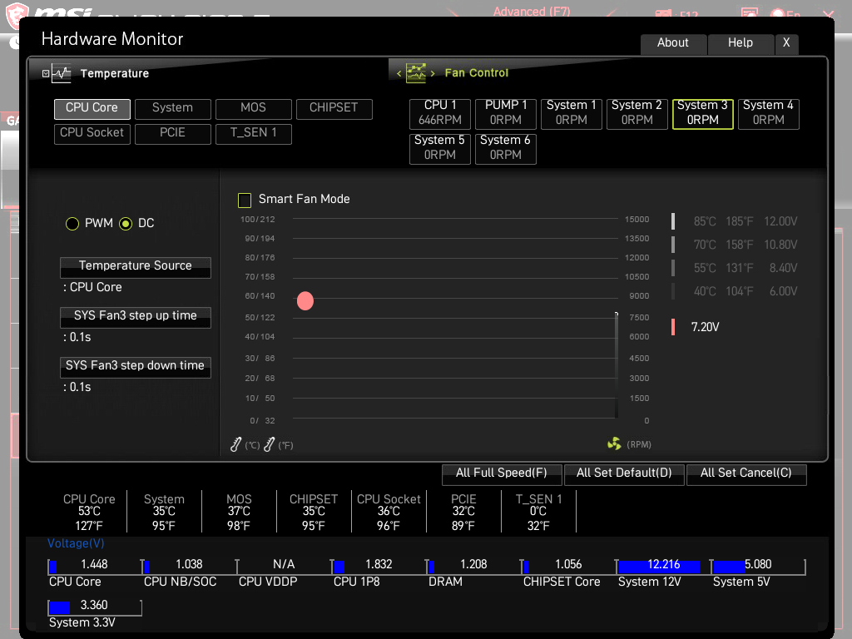Click All Set Default(D) button
852x639 pixels.
click(624, 473)
